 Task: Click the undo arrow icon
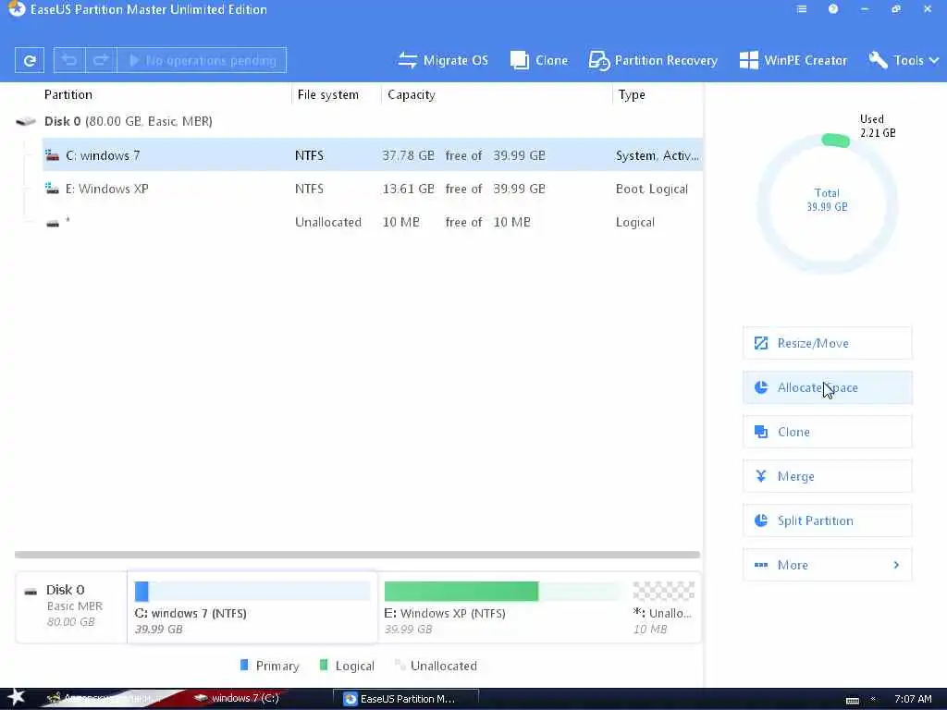tap(69, 60)
